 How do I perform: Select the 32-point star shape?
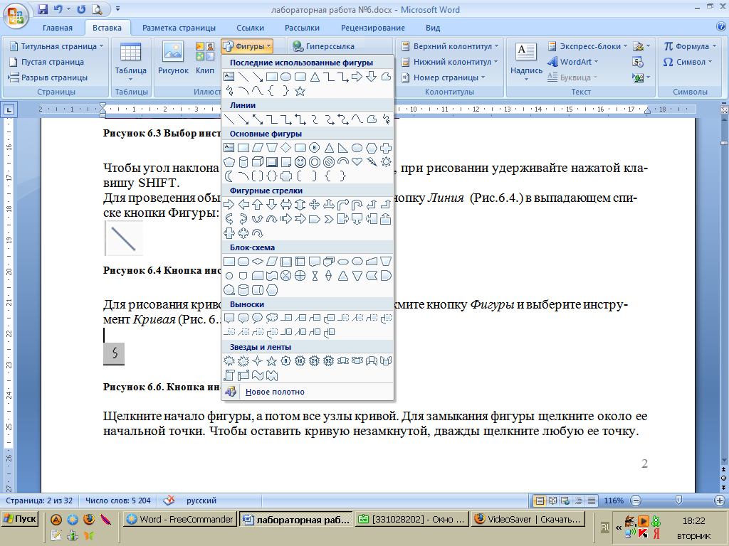coord(329,360)
